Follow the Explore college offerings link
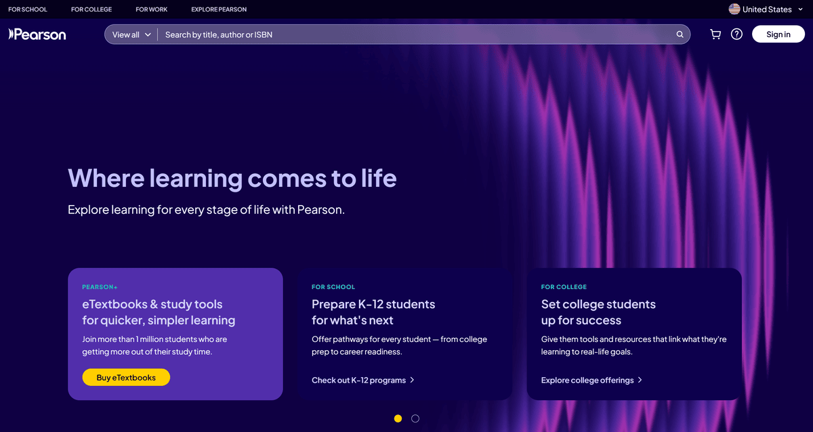The width and height of the screenshot is (813, 432). click(592, 381)
